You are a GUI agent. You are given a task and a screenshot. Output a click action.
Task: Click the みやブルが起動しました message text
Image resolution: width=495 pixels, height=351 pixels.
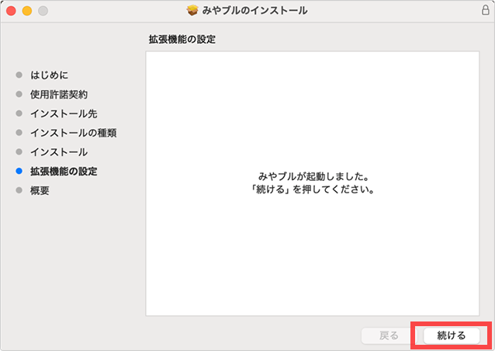point(316,176)
